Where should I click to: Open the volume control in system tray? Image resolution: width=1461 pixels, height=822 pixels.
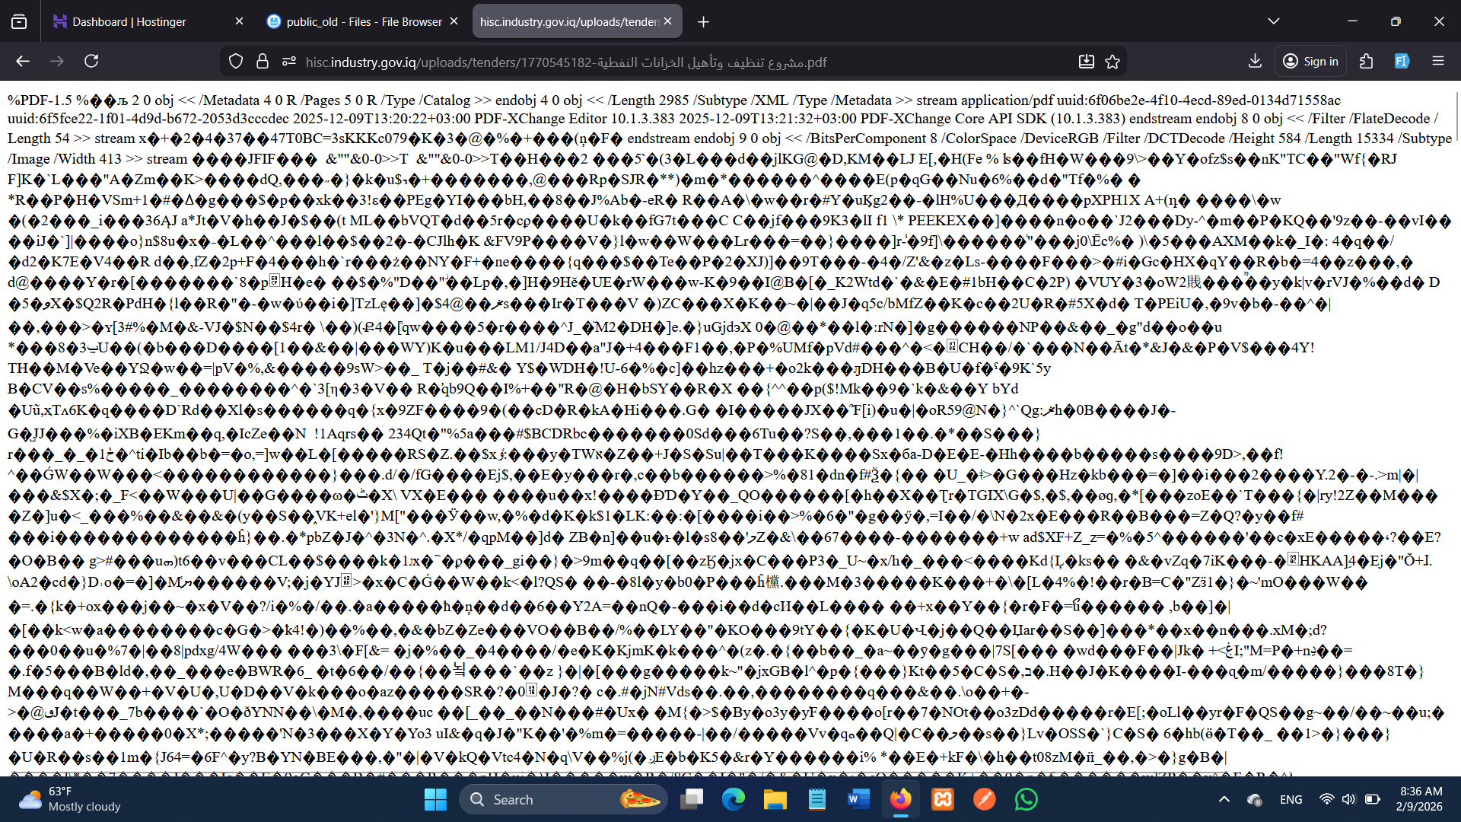click(x=1348, y=799)
